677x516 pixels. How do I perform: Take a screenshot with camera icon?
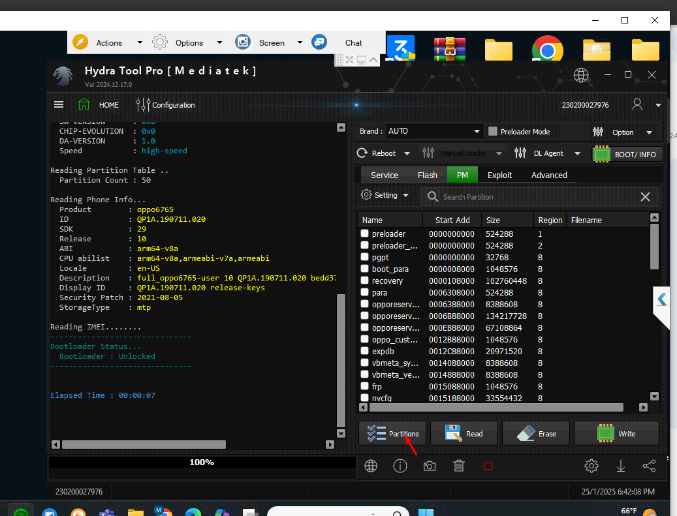tap(430, 466)
